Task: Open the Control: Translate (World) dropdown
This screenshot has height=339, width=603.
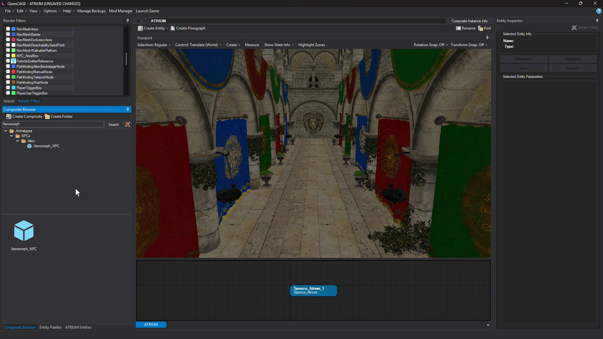Action: [198, 45]
